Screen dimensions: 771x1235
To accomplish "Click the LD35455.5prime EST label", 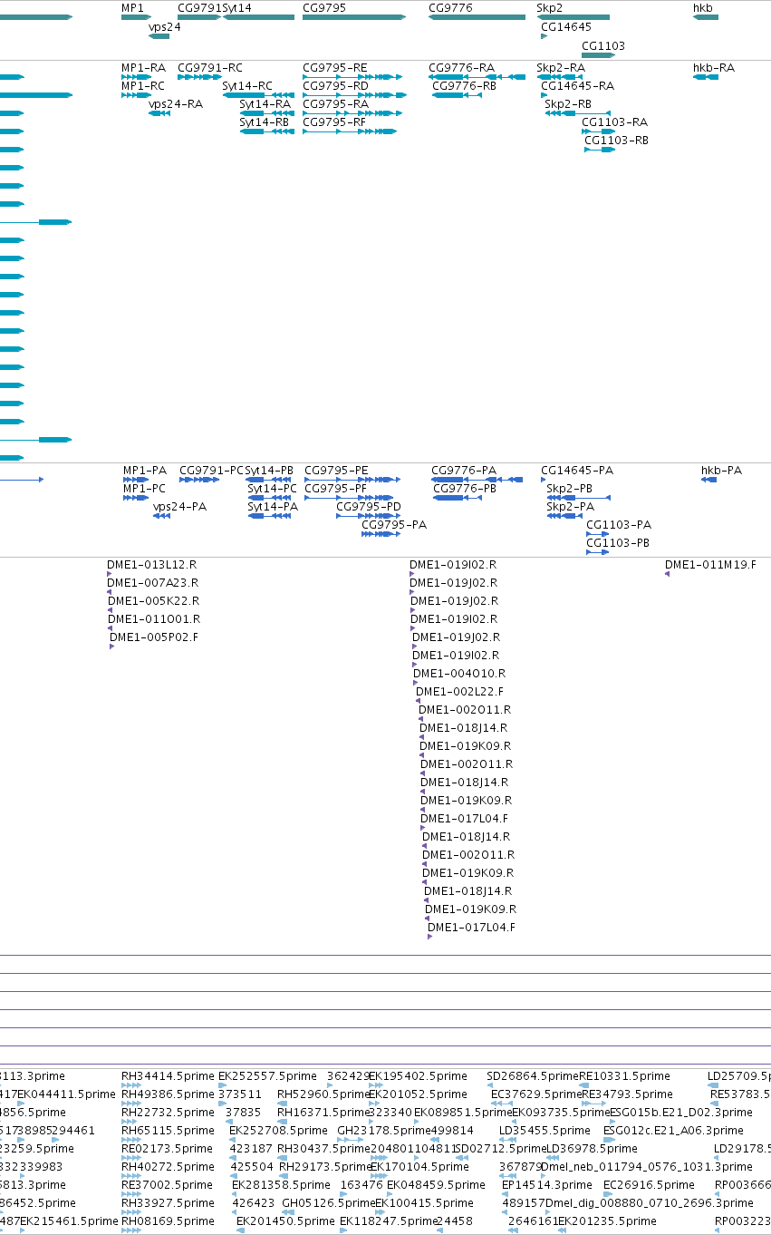I will click(x=545, y=1130).
